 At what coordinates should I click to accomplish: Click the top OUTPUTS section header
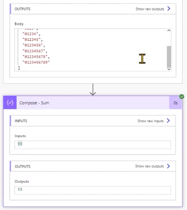(x=93, y=9)
